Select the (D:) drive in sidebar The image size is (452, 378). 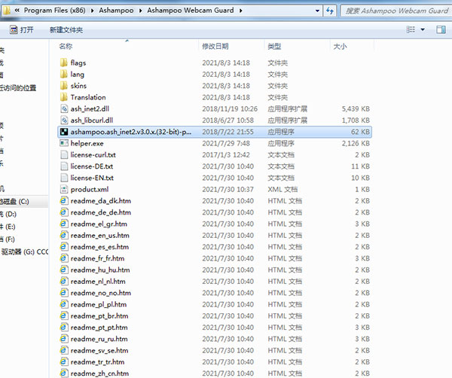pos(8,214)
